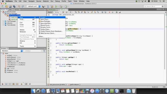Click the Undo toolbar icon

19,7
